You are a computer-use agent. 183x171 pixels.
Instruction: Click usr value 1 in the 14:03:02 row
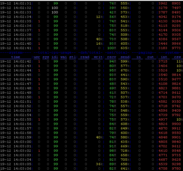click(39, 151)
